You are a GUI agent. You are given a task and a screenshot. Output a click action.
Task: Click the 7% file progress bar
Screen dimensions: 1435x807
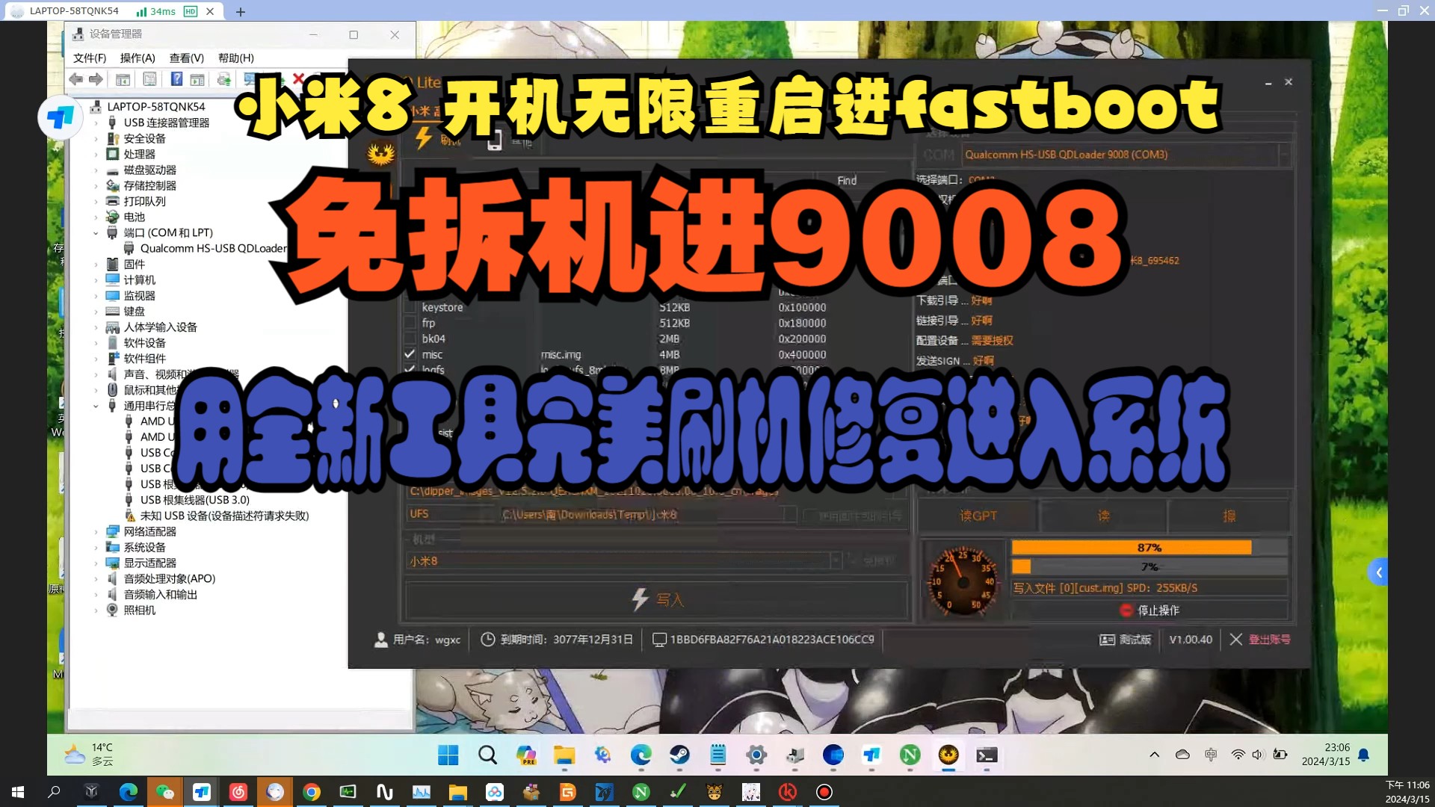(x=1149, y=567)
